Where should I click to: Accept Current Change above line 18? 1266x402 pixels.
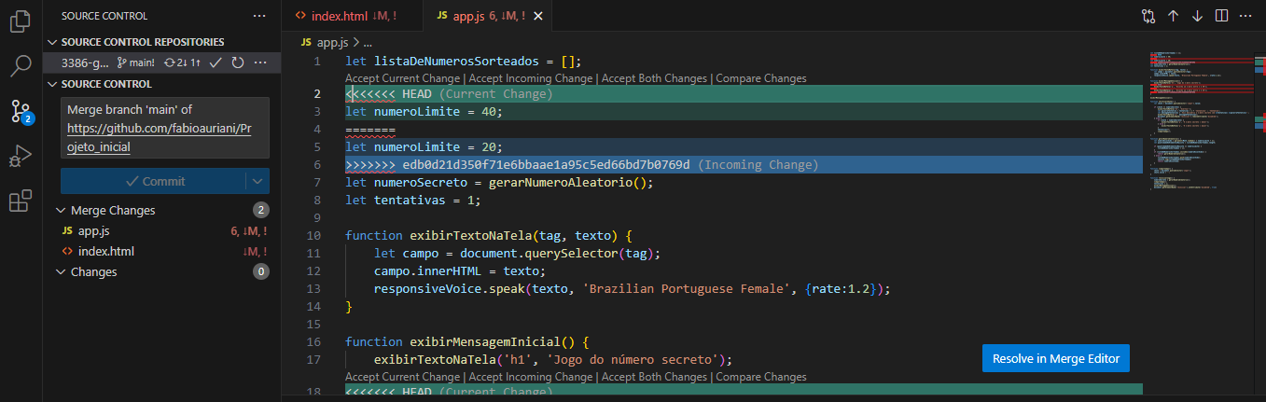pos(402,377)
